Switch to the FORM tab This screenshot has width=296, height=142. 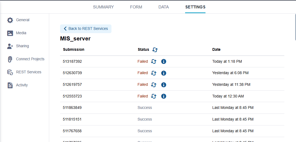click(x=136, y=7)
